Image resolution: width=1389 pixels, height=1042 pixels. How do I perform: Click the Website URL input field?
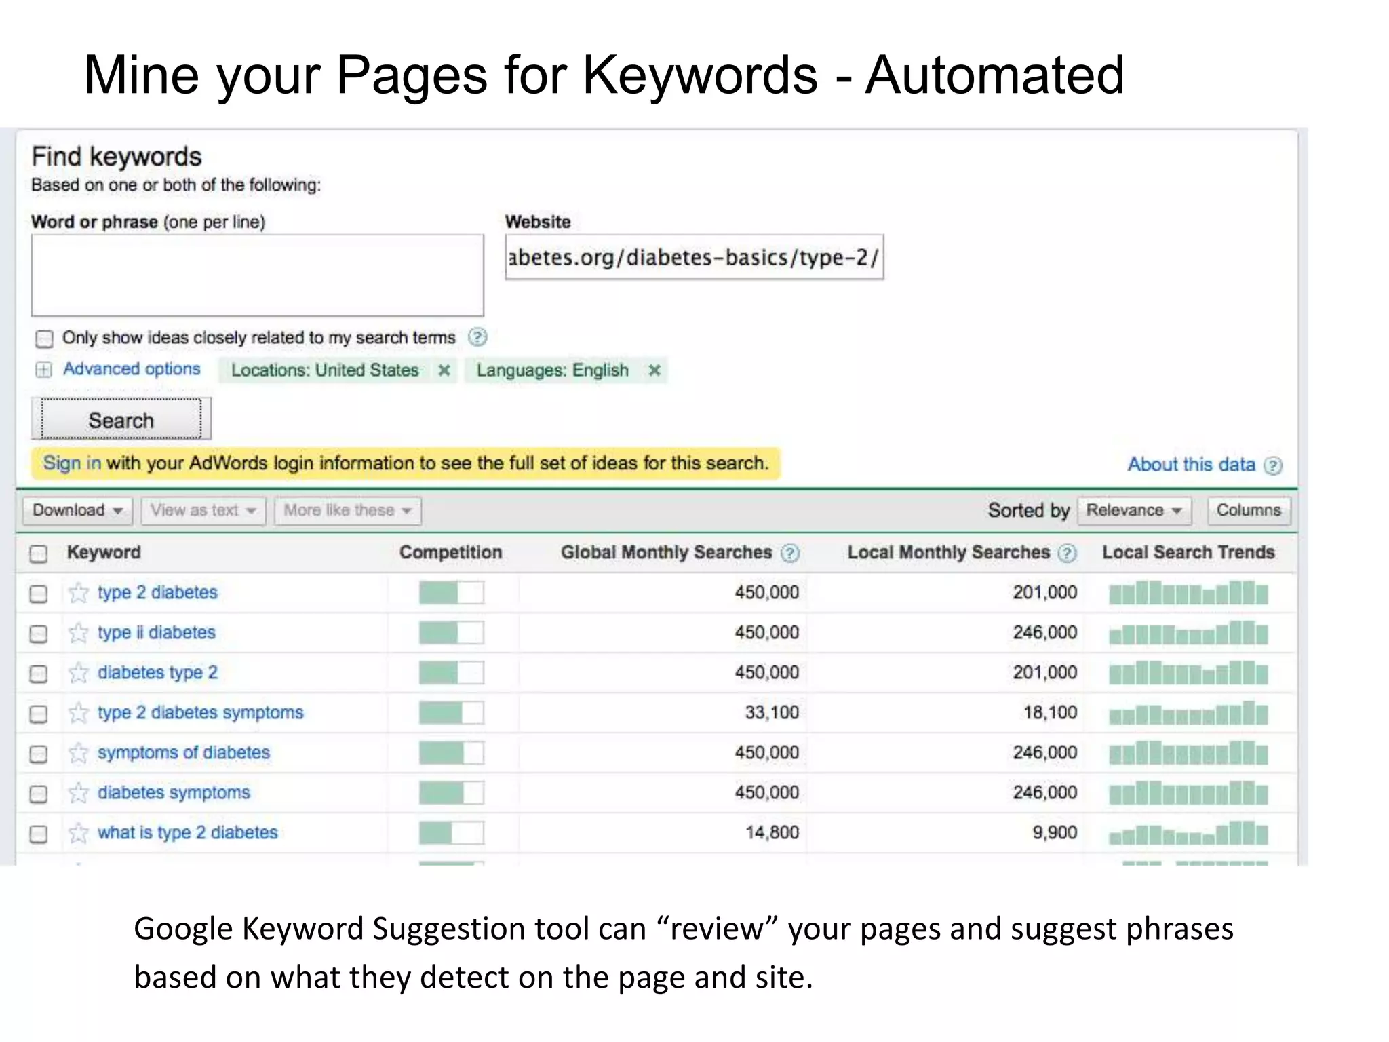[694, 257]
